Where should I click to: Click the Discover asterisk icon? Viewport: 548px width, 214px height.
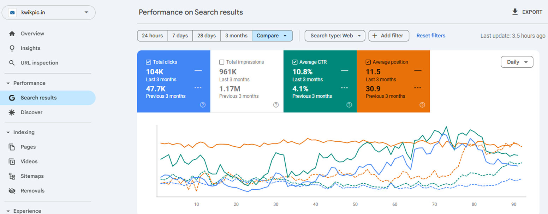(12, 112)
